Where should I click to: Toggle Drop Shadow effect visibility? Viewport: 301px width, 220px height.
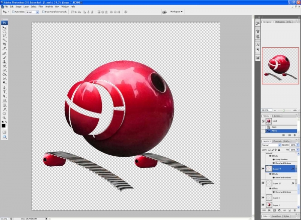[x=274, y=160]
